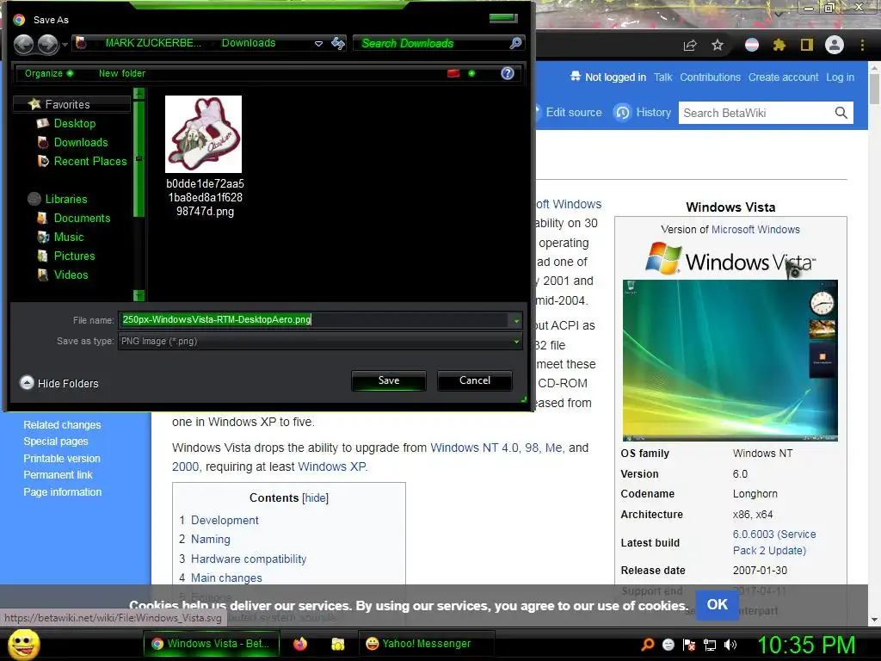The height and width of the screenshot is (661, 881).
Task: Click the striped flag extension icon
Action: (752, 45)
